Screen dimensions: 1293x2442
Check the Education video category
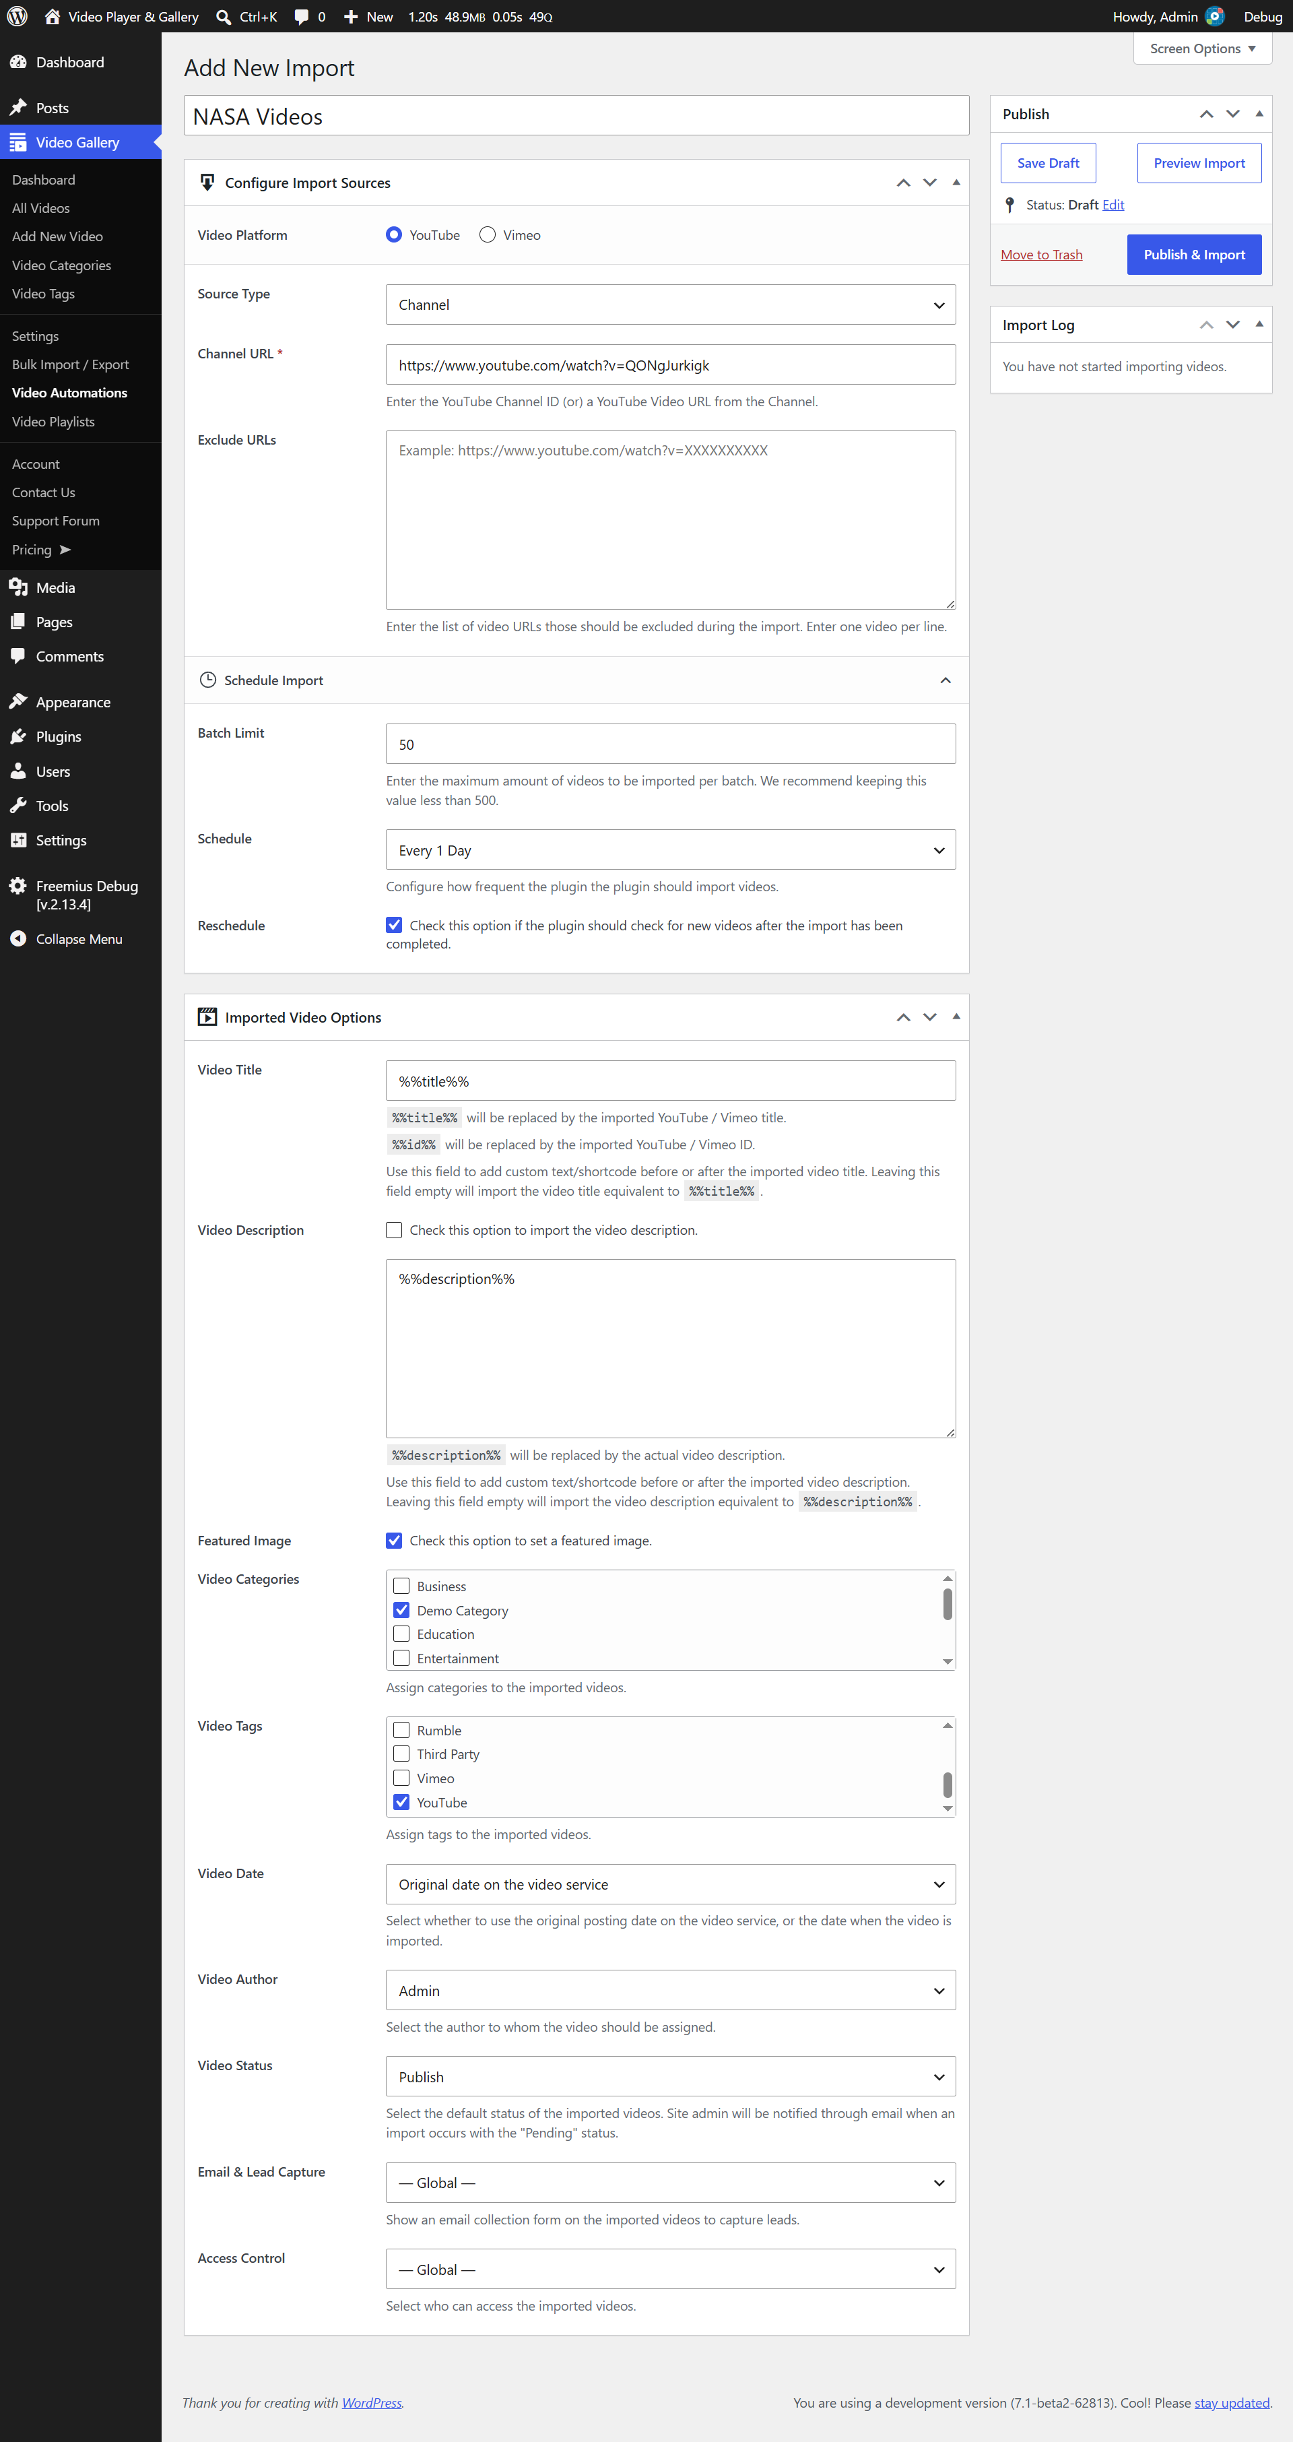tap(402, 1634)
